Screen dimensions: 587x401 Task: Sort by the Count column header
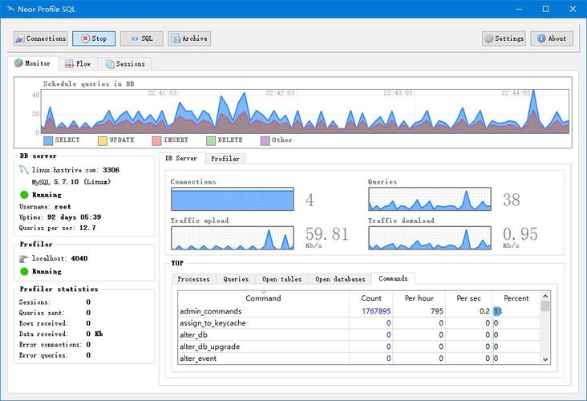371,298
